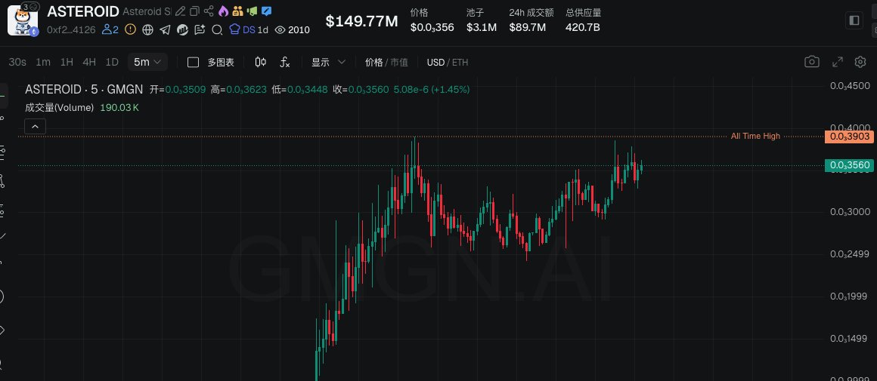The width and height of the screenshot is (877, 381).
Task: Enter fullscreen with the expand arrows icon
Action: tap(837, 62)
